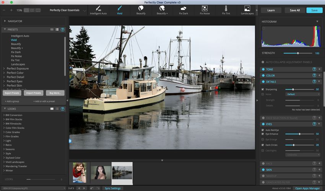Expand the Navigator panel
This screenshot has height=191, width=325.
click(5, 21)
